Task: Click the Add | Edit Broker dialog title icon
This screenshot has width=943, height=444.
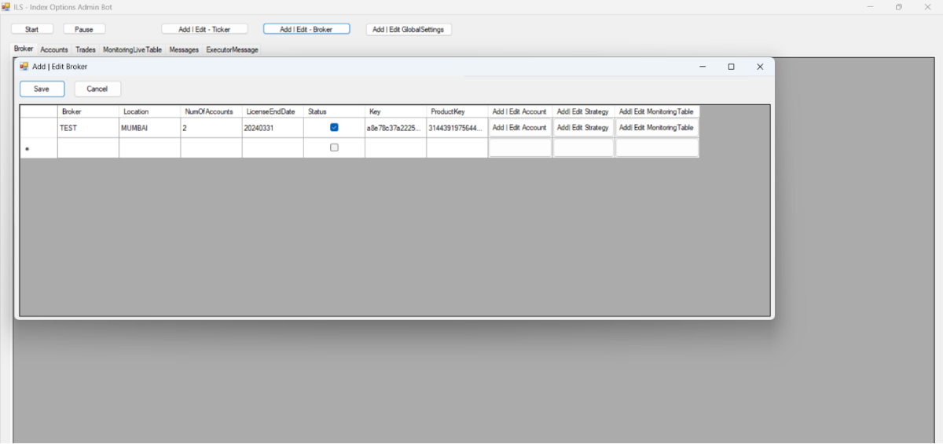Action: pos(24,67)
